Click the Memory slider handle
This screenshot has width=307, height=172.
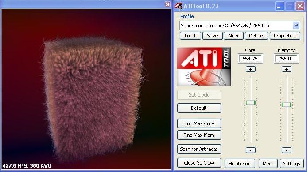287,105
